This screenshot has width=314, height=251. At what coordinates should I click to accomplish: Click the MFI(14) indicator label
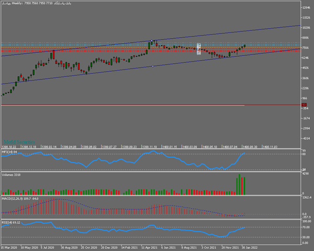9,152
